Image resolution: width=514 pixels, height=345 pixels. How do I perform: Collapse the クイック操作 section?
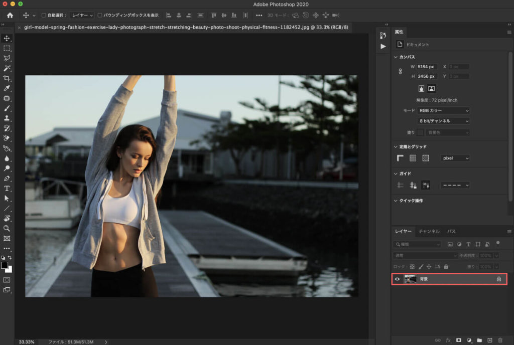click(396, 201)
